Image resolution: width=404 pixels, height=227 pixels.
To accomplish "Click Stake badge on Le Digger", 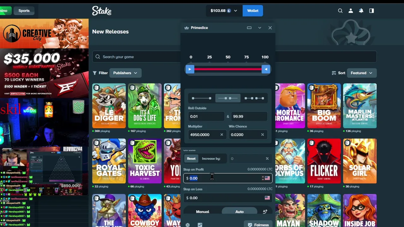I will [x=97, y=88].
